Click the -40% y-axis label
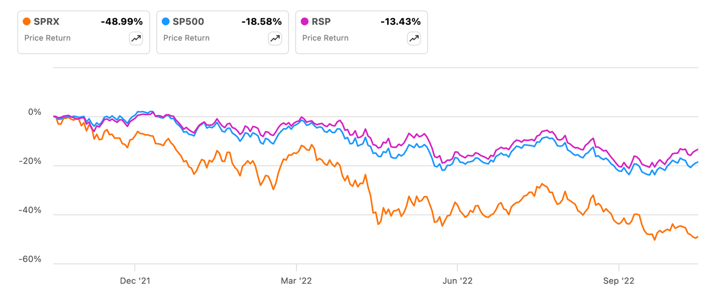The image size is (716, 295). 31,211
